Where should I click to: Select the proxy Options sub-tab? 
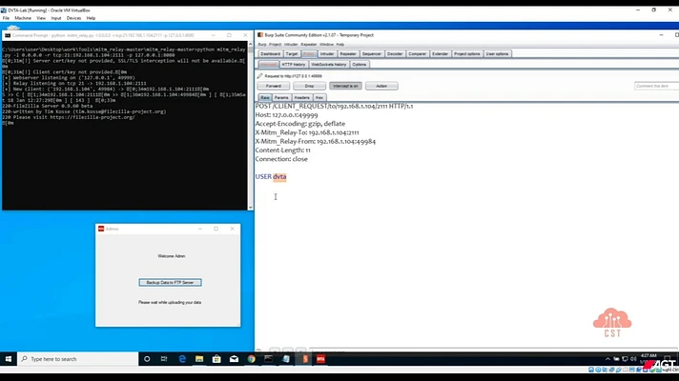click(x=359, y=65)
